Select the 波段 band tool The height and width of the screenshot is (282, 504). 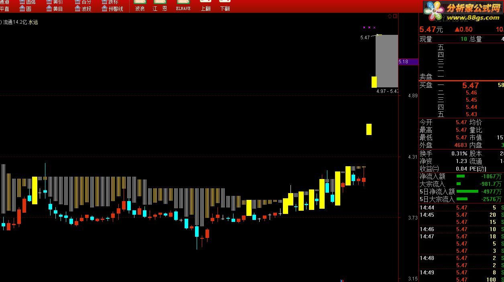coord(83,8)
